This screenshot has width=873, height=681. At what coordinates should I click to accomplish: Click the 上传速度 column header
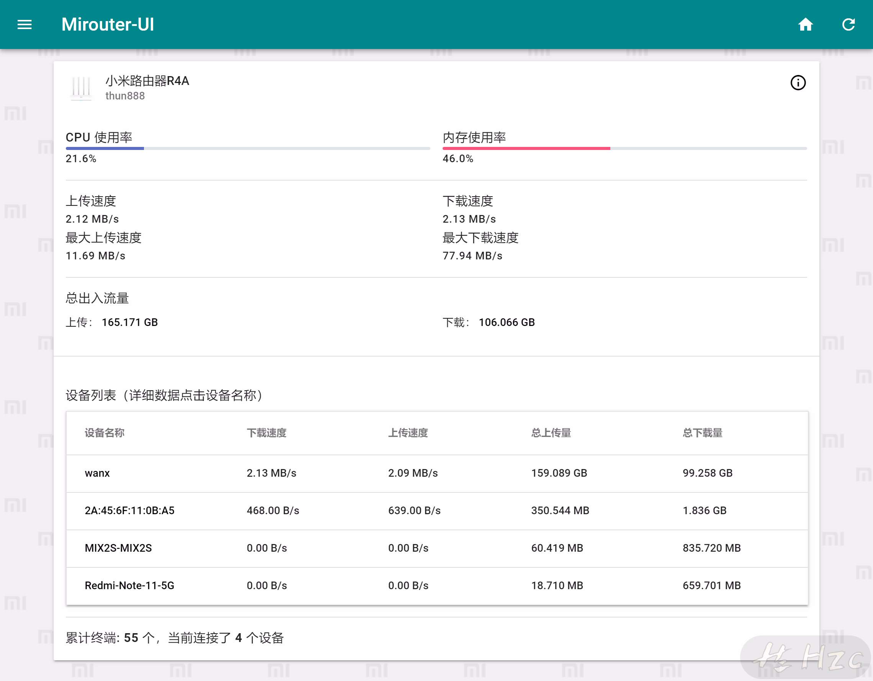coord(408,433)
